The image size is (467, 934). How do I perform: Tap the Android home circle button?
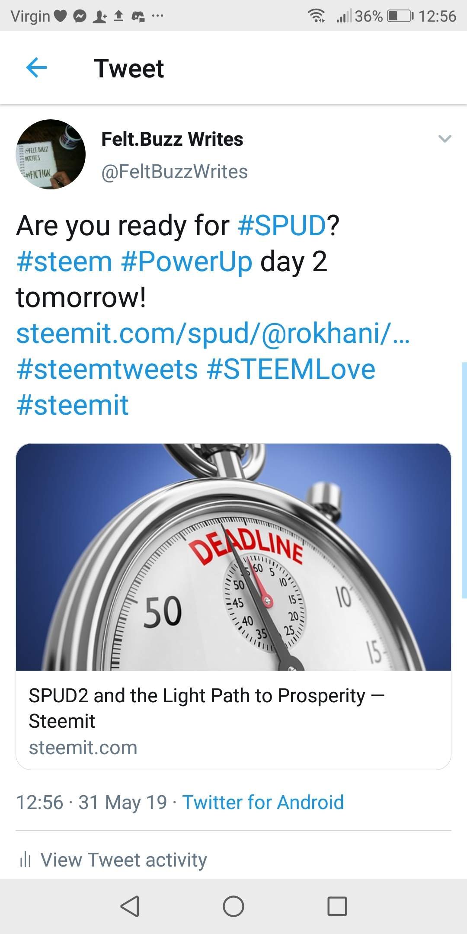point(233,906)
